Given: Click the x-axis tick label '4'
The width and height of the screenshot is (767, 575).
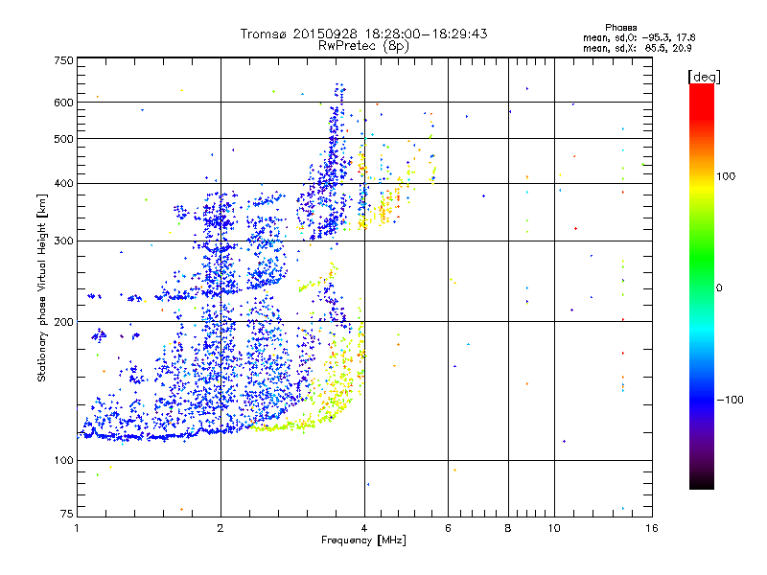Looking at the screenshot, I should click(364, 528).
